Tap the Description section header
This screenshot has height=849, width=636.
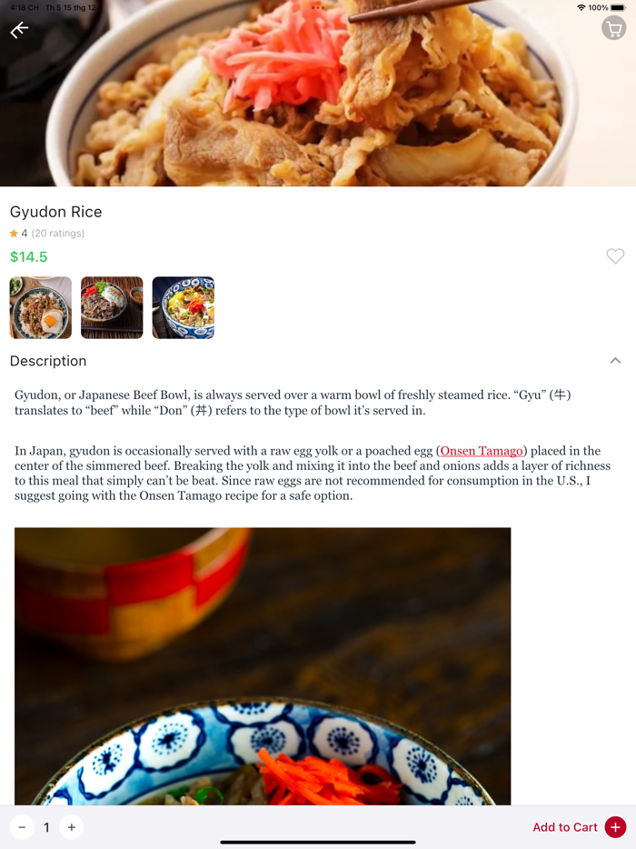coord(48,361)
